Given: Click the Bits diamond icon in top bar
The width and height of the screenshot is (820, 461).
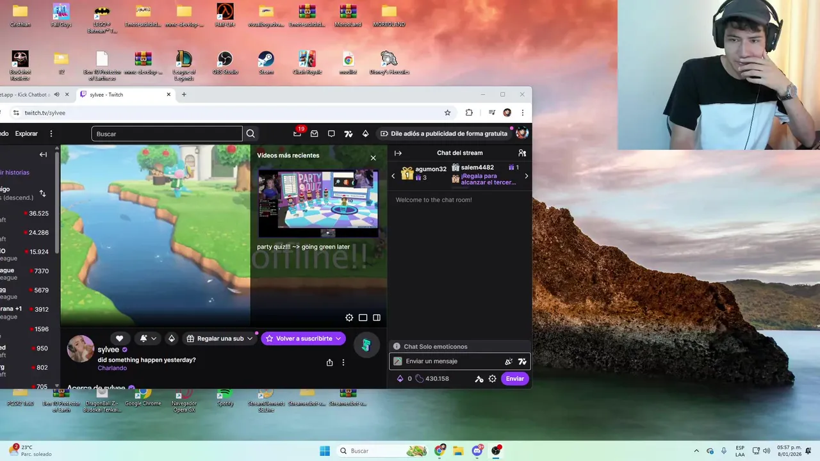Looking at the screenshot, I should (365, 134).
